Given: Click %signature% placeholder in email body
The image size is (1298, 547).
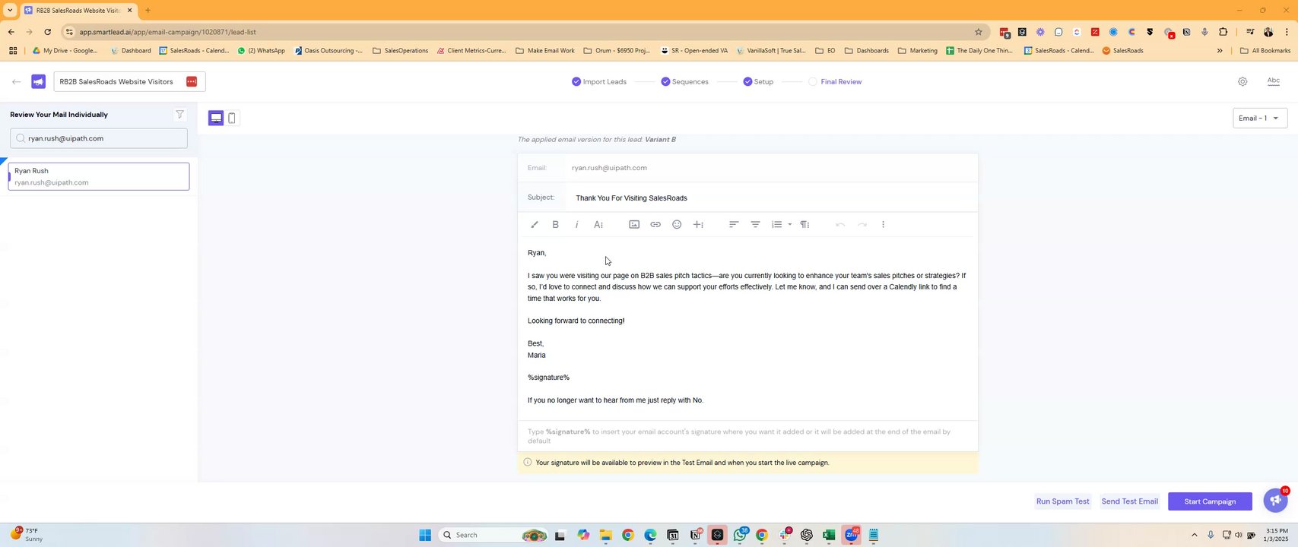Looking at the screenshot, I should point(548,378).
